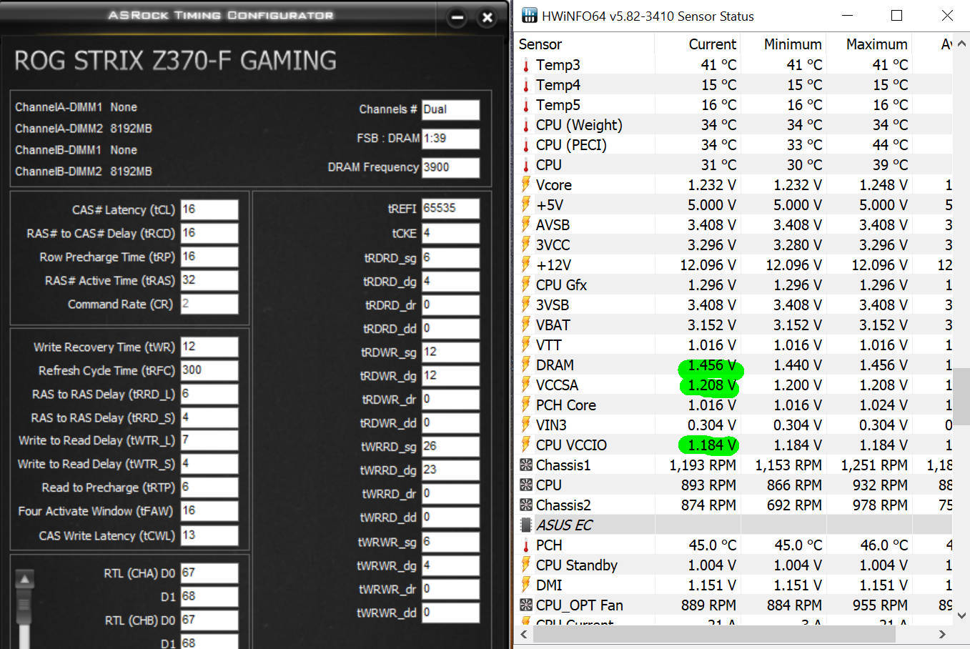The height and width of the screenshot is (649, 970).
Task: Click the RAS to RAS Delay (tRRD_L) field
Action: point(209,394)
